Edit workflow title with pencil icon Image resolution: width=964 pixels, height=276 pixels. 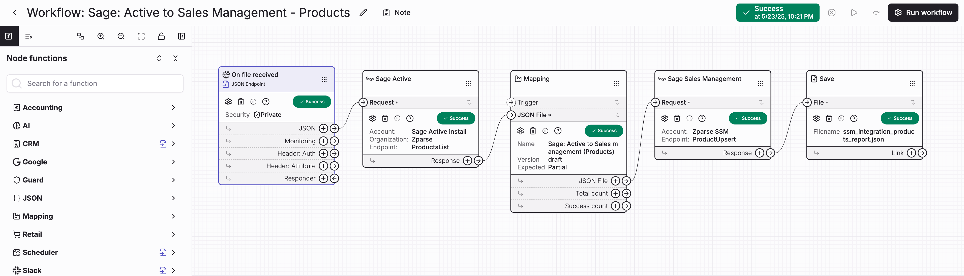[x=363, y=13]
